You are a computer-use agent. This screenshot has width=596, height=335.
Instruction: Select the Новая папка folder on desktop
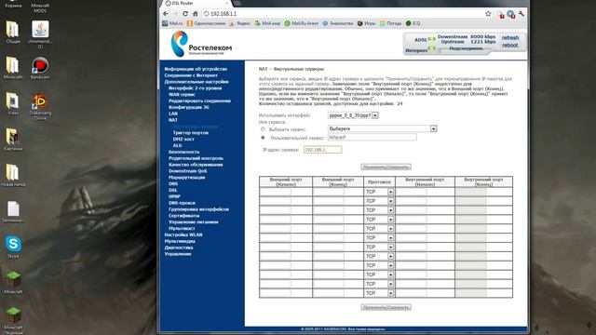click(13, 175)
